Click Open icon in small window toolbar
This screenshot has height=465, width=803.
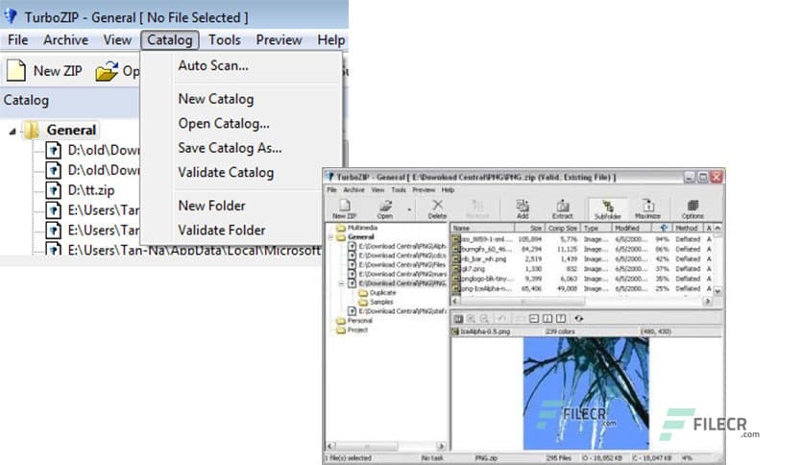[385, 206]
